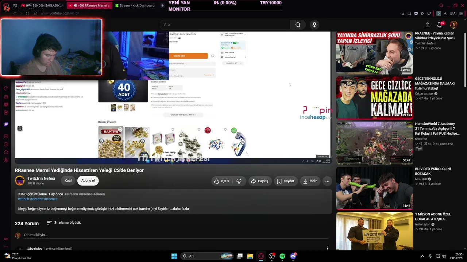Click the YouTube create upload icon

click(x=428, y=25)
